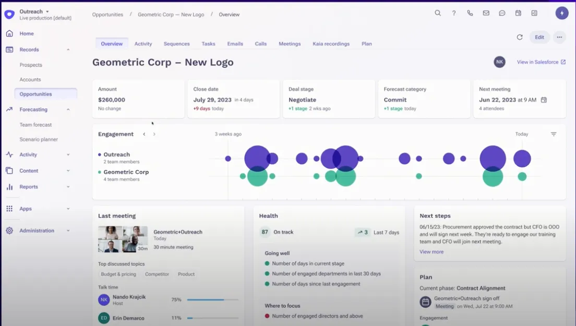Screen dimensions: 576x326
Task: Click the Outreach logo icon
Action: 9,14
